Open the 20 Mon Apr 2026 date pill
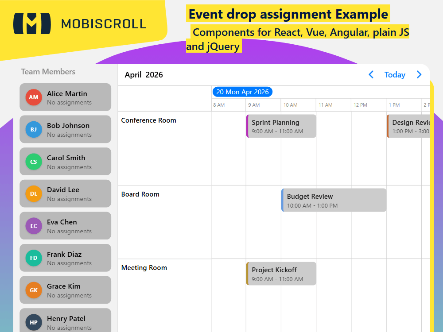This screenshot has width=443, height=332. (242, 92)
